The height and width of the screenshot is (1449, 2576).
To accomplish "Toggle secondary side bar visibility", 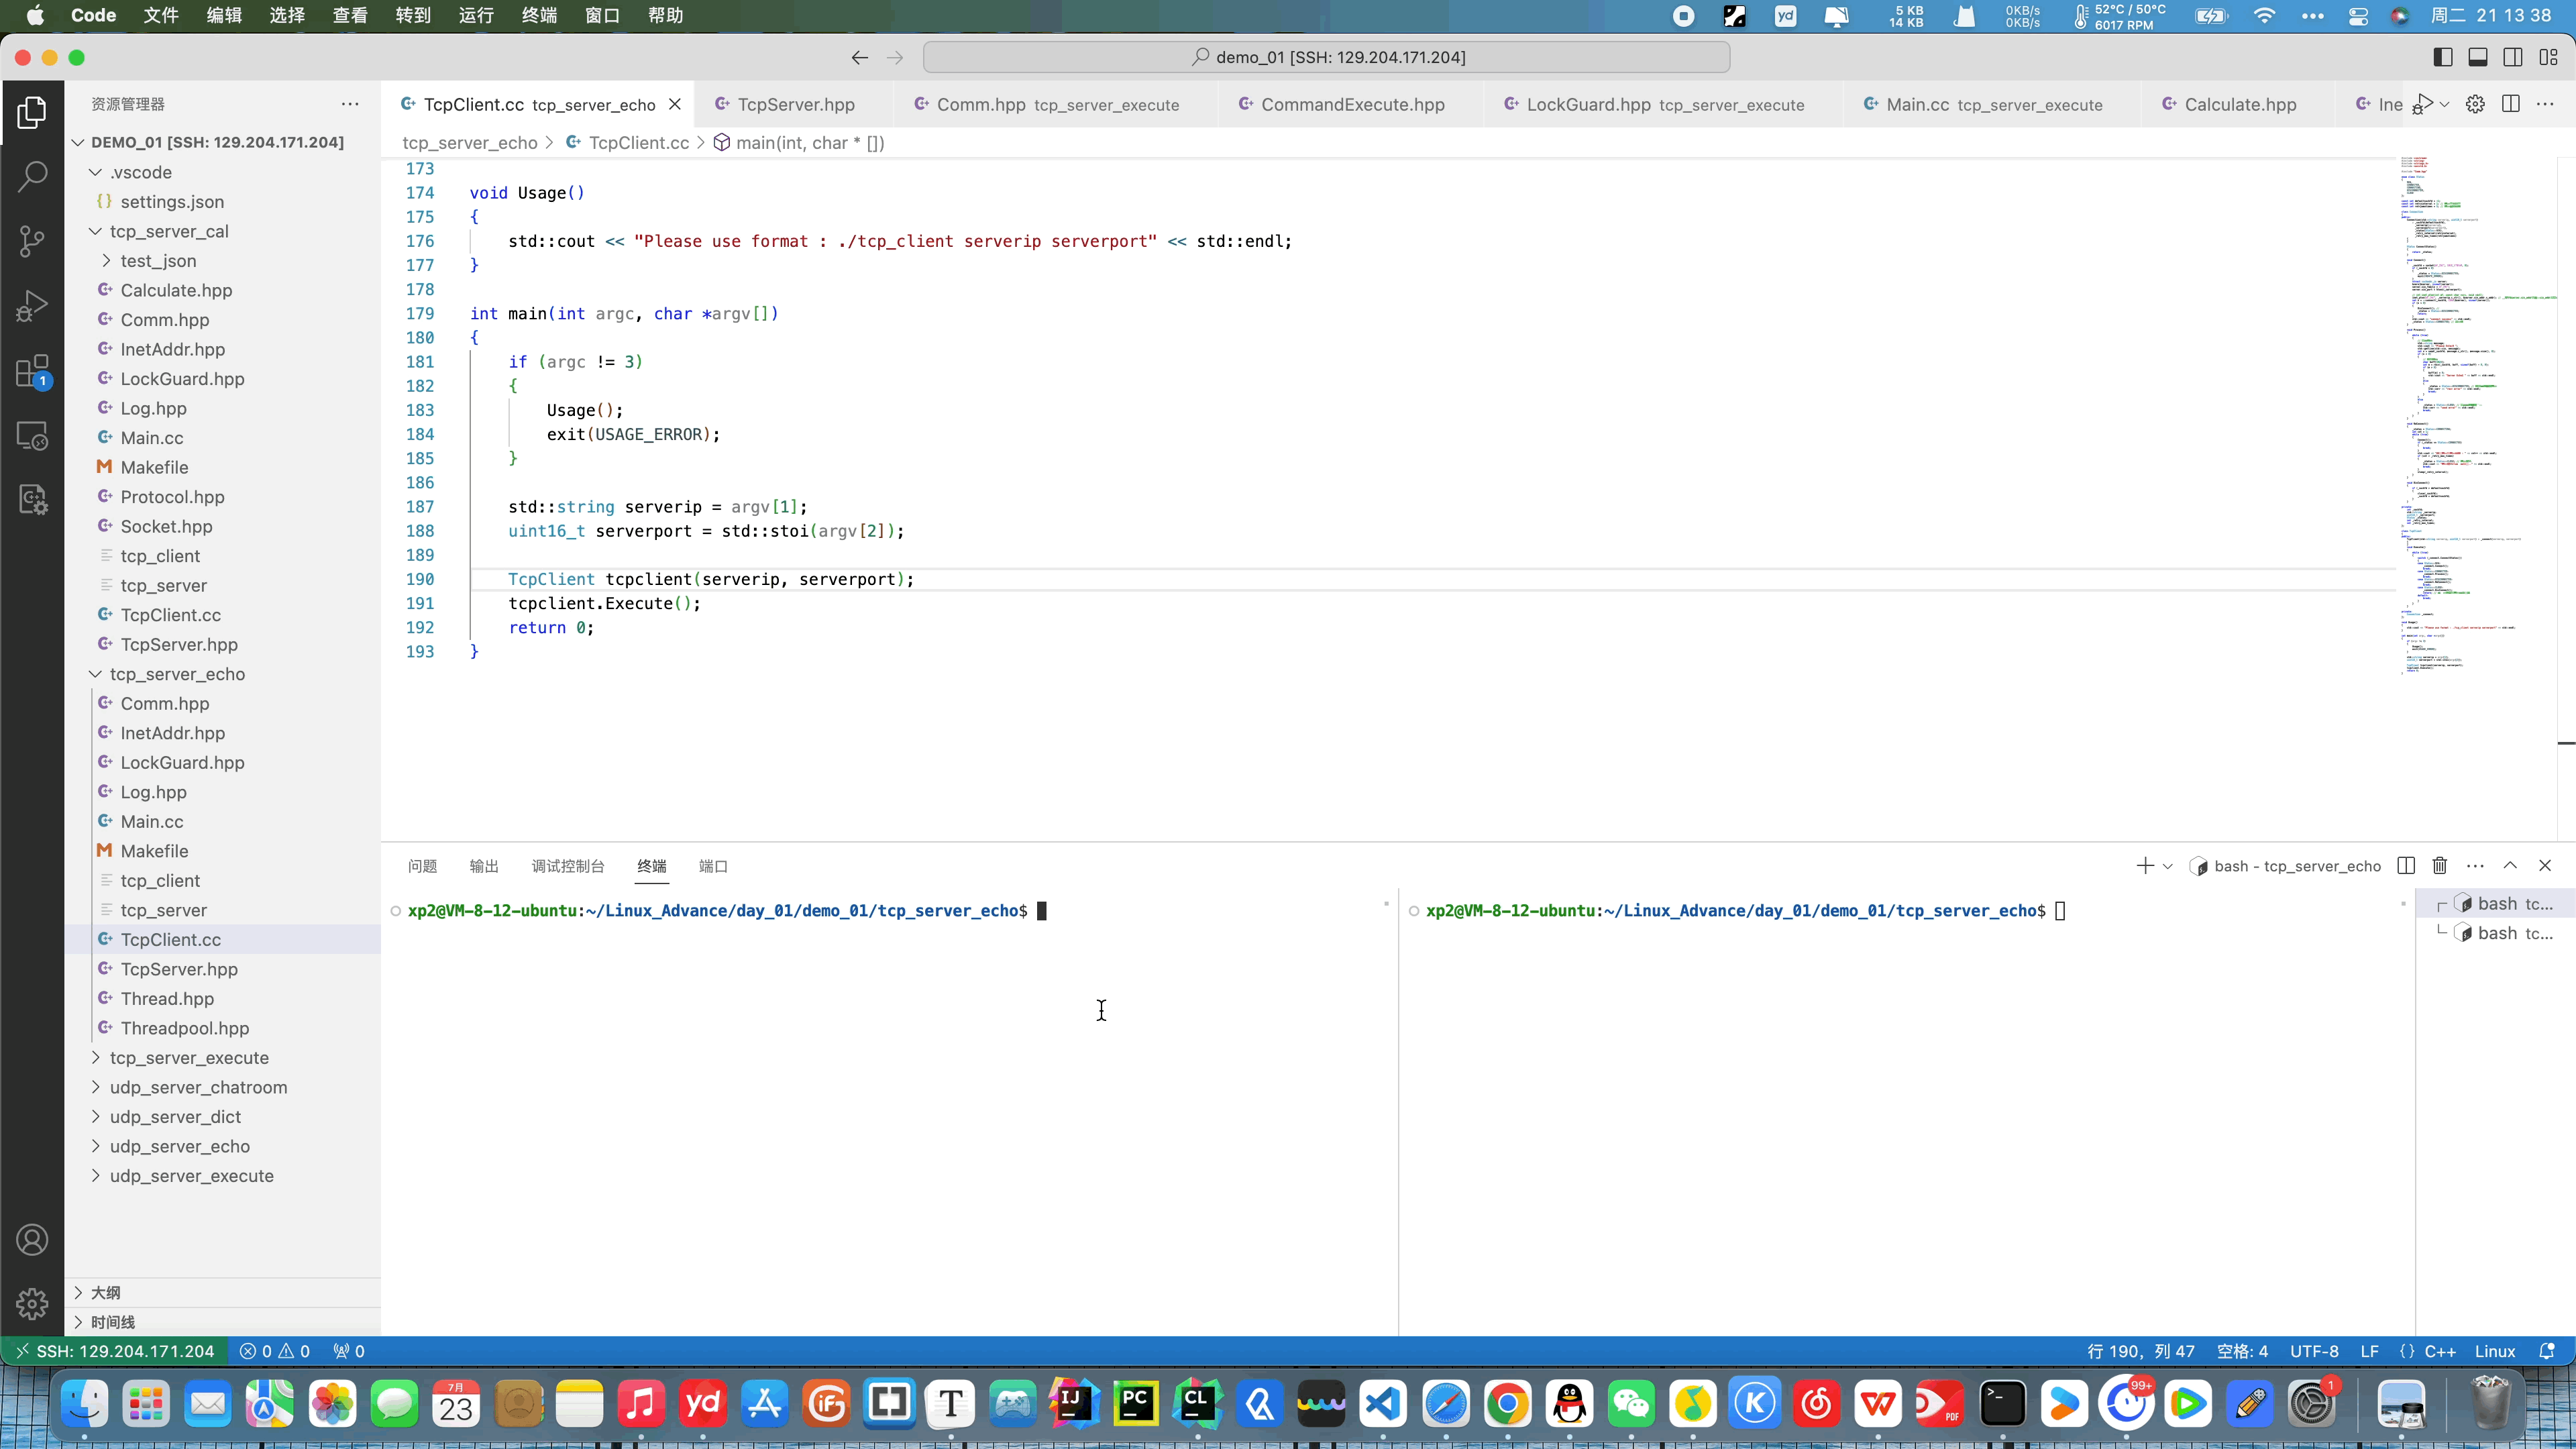I will pos(2513,57).
